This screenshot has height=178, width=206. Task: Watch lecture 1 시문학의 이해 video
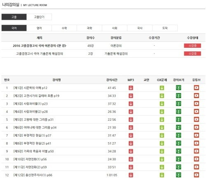point(178,88)
